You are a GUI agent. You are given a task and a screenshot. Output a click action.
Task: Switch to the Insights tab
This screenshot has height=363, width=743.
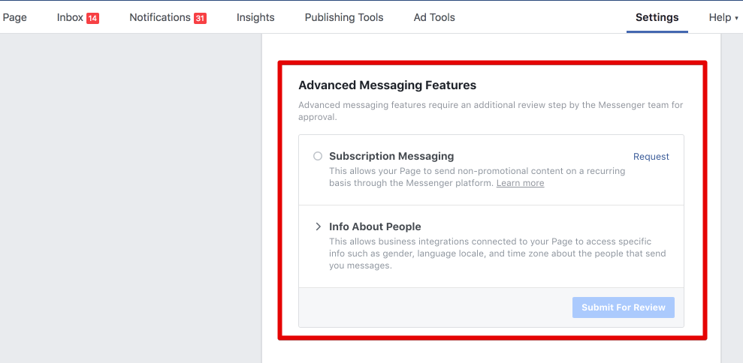(255, 17)
